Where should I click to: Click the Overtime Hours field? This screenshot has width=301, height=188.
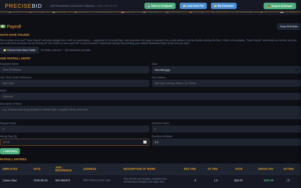226,129
